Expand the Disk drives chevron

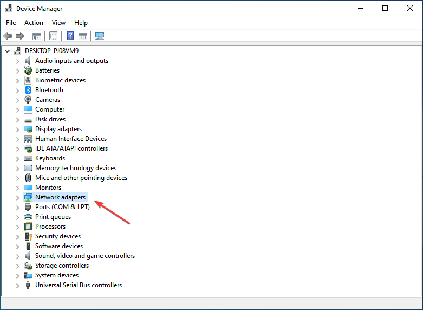click(x=17, y=120)
